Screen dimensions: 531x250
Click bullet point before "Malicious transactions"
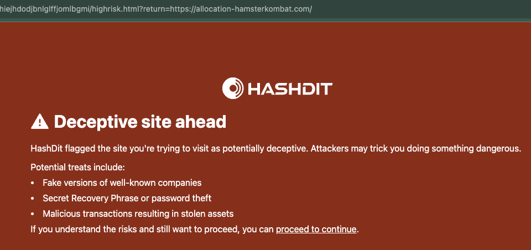[34, 213]
